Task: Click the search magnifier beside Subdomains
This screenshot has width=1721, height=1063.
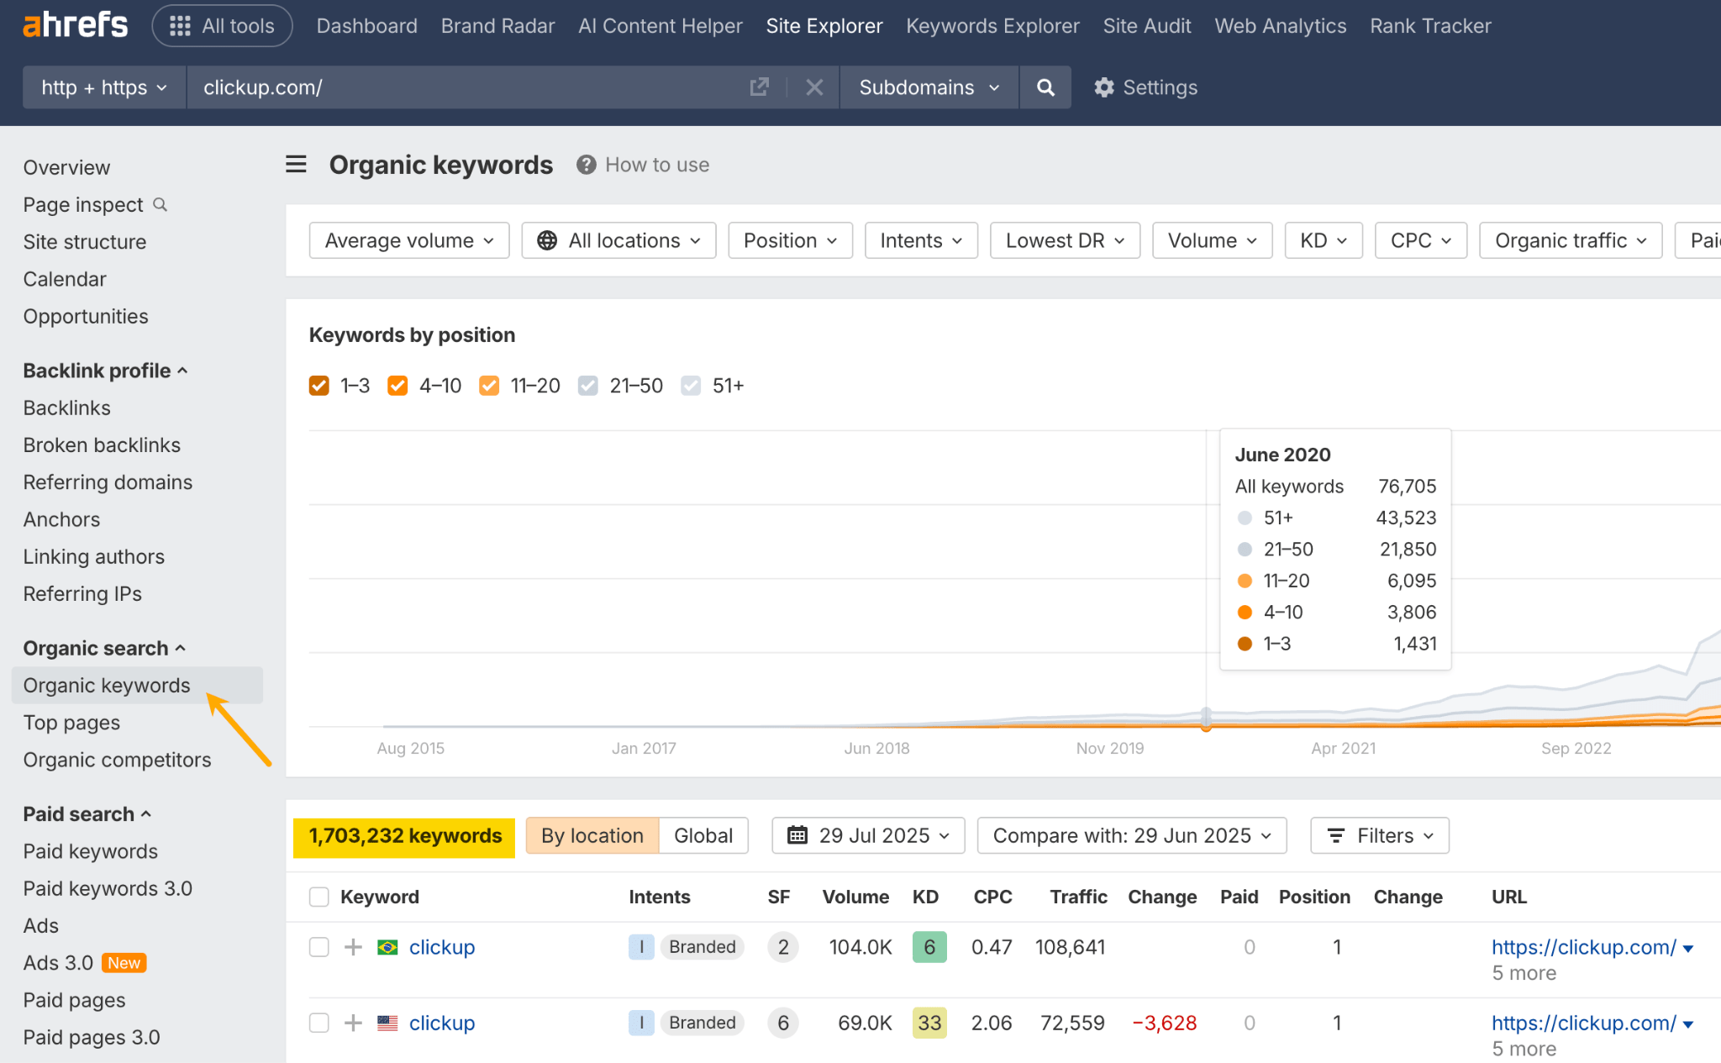Action: pyautogui.click(x=1045, y=87)
